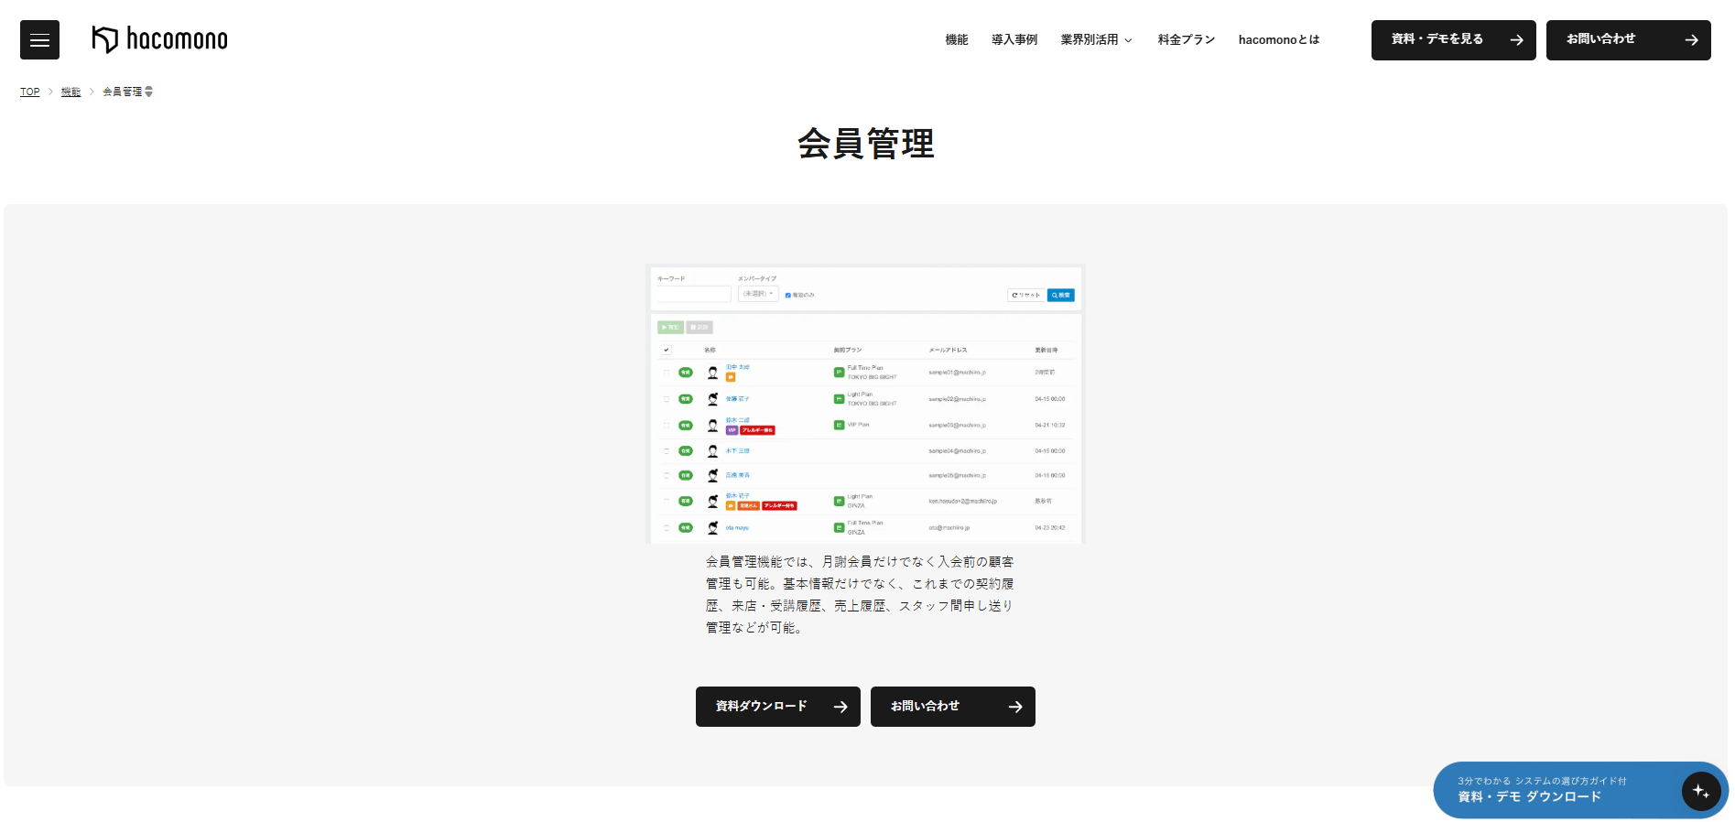Click arrow icon on header お問い合わせ button

(1691, 40)
